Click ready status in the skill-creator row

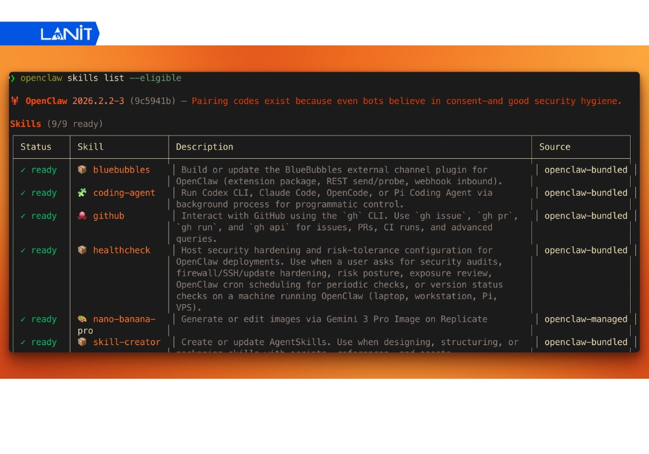tap(44, 342)
